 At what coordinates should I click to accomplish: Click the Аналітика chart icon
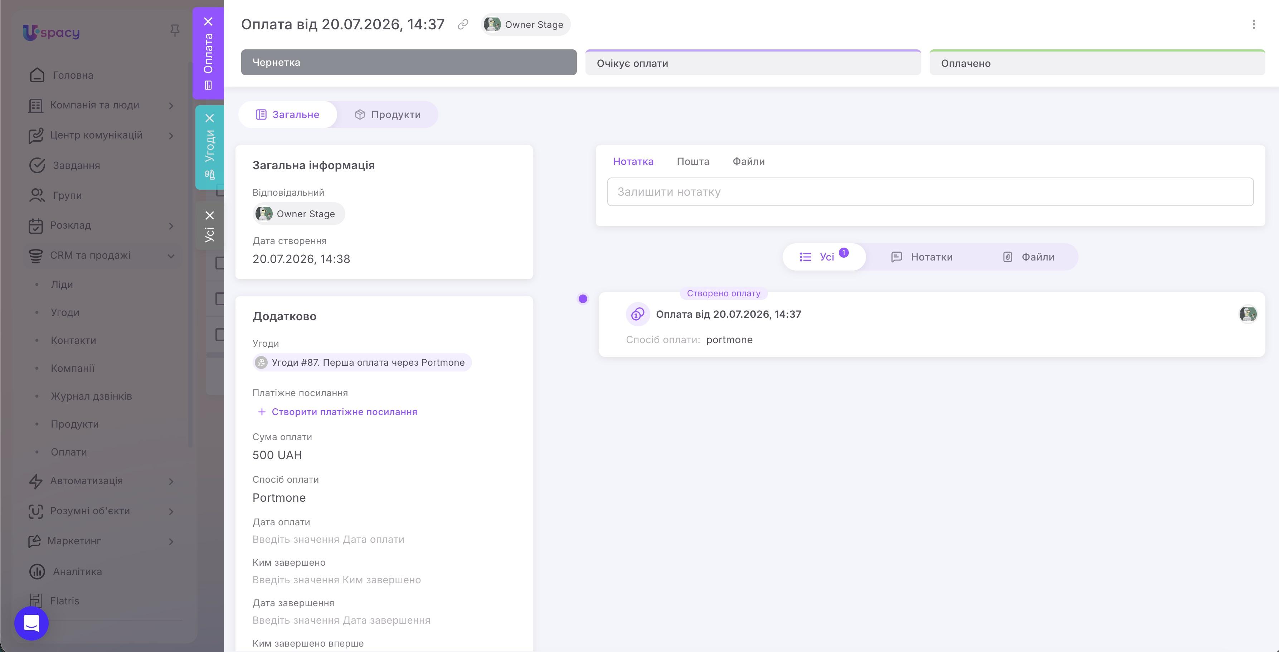click(37, 571)
